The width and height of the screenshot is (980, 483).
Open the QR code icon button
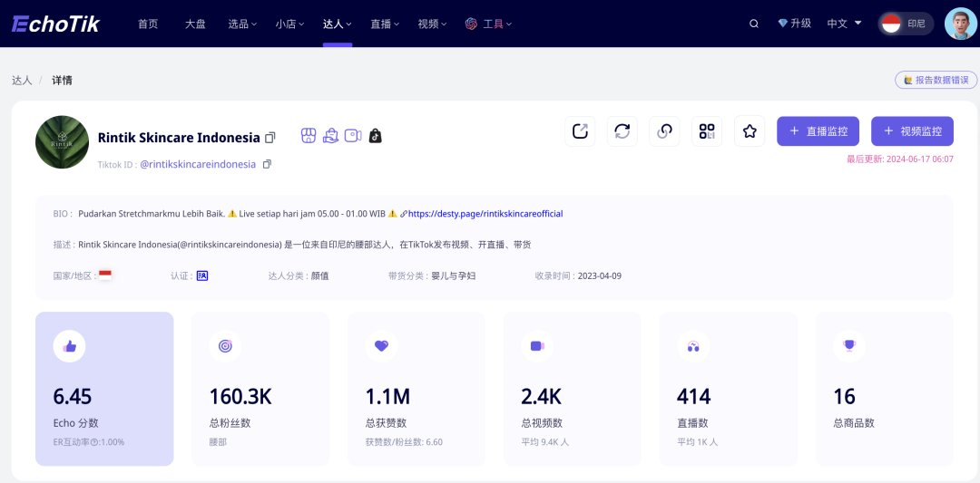coord(707,131)
